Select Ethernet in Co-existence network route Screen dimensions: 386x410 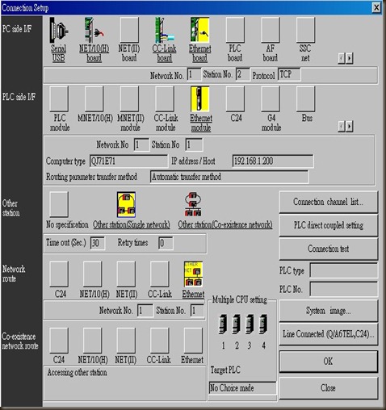pos(193,341)
